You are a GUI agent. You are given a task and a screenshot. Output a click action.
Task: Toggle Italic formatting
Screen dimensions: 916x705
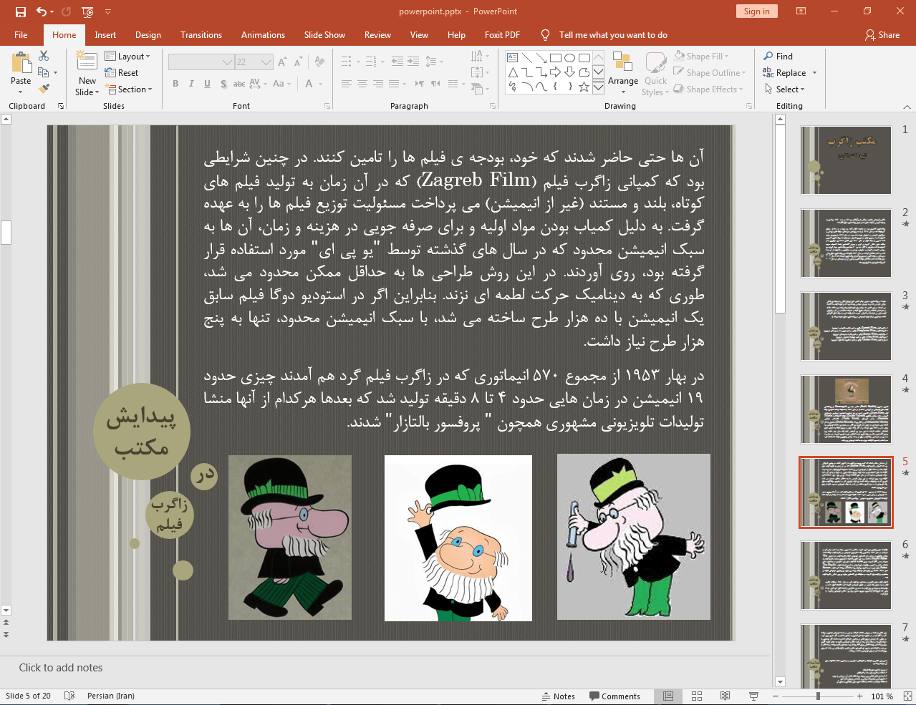191,84
